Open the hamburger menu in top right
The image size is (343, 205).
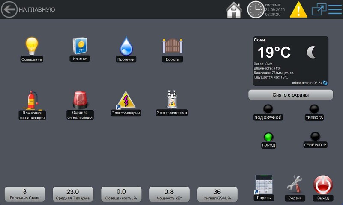point(335,9)
